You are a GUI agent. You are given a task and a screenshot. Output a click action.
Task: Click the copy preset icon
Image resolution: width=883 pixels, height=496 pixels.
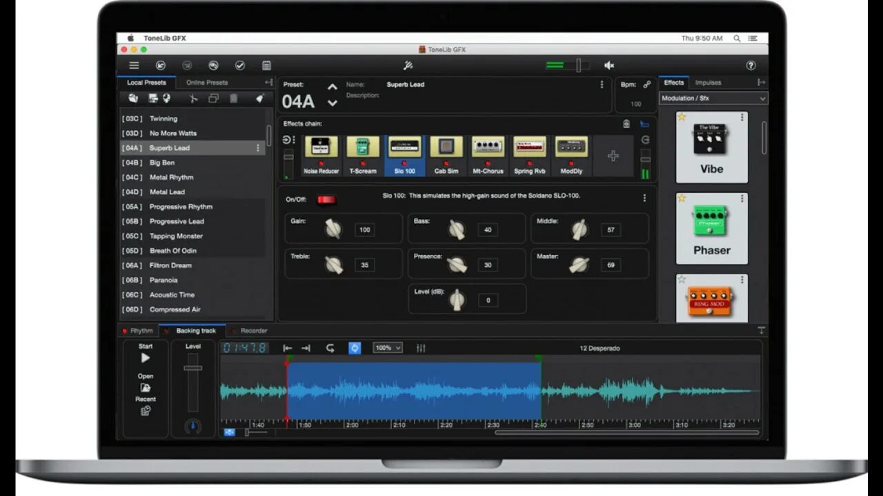(213, 99)
